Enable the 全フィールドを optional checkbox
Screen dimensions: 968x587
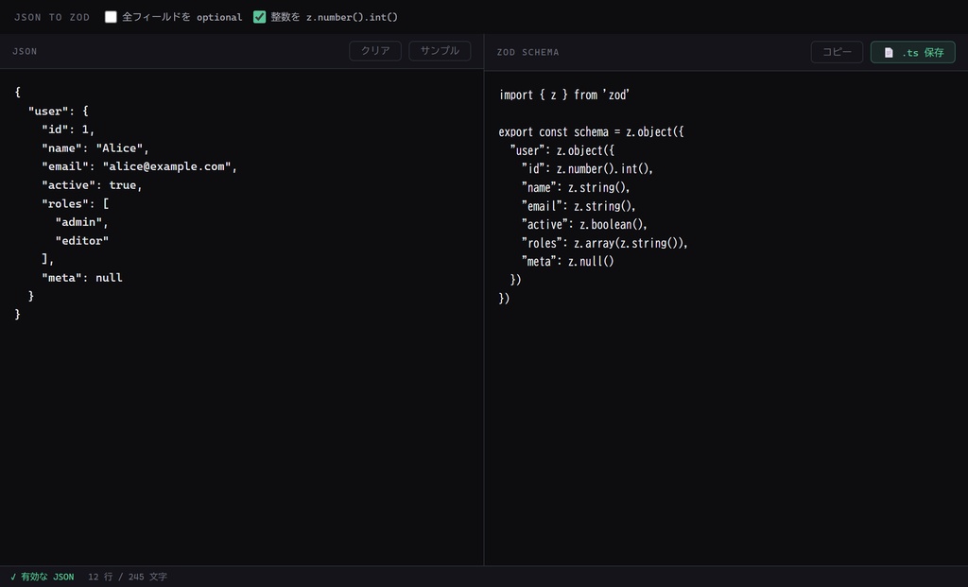pyautogui.click(x=111, y=17)
